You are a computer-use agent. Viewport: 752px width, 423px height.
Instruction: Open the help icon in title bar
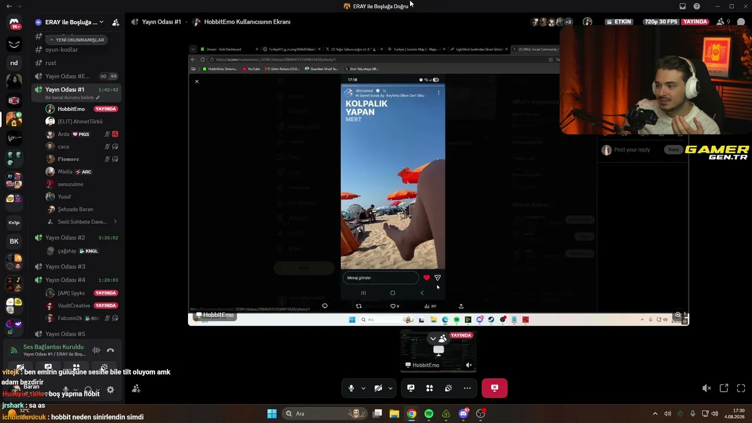click(x=697, y=6)
